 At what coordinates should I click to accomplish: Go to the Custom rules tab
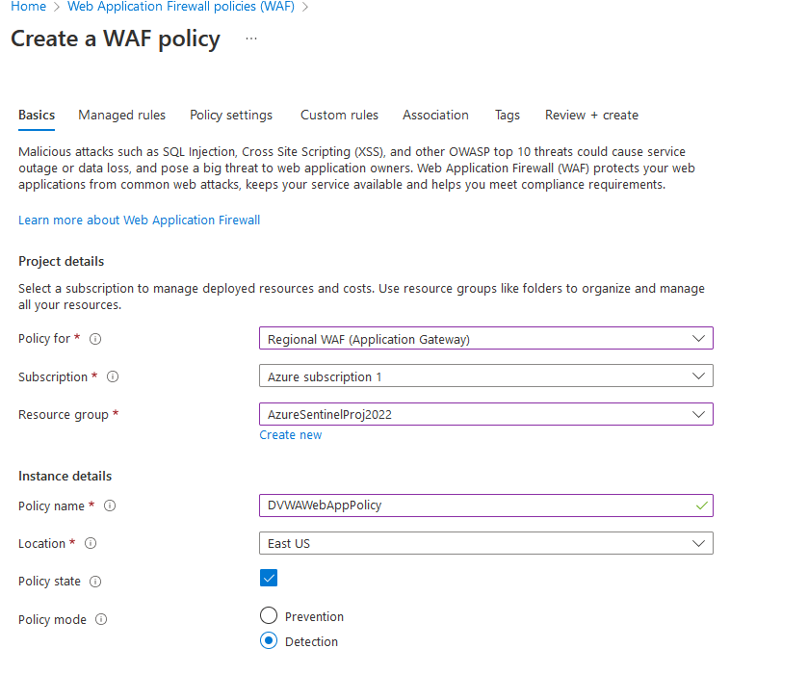click(339, 115)
